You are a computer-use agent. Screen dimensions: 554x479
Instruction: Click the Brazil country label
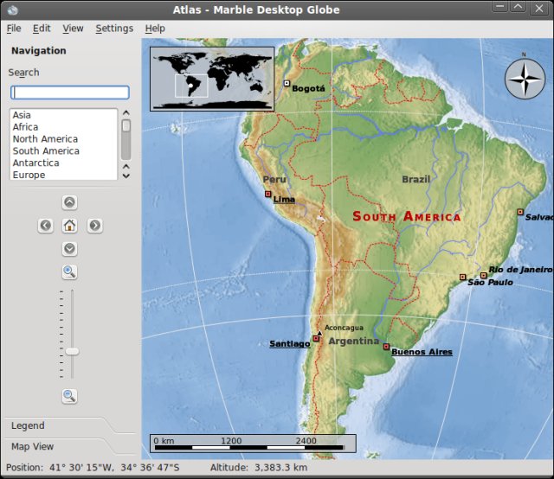point(415,179)
